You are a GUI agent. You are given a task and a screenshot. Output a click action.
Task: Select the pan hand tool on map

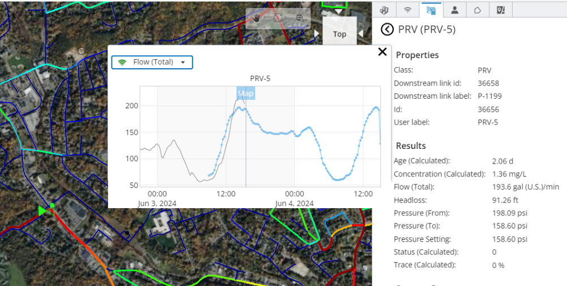pyautogui.click(x=257, y=19)
